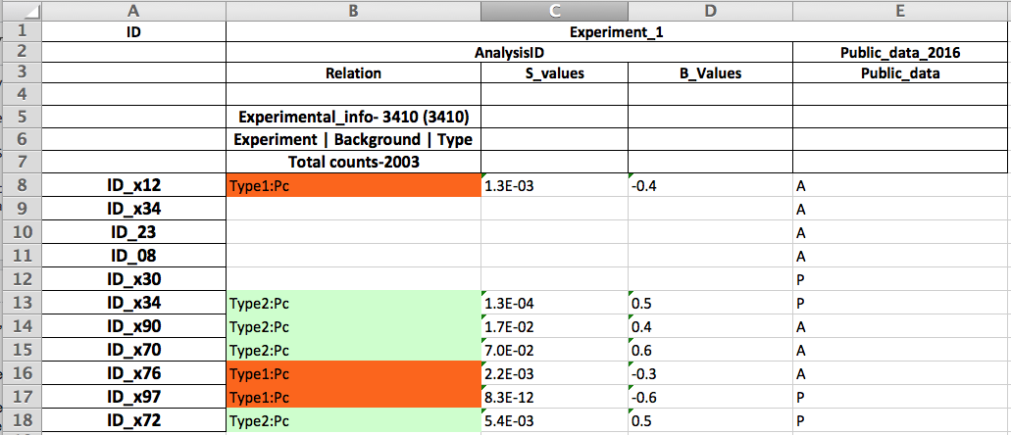Click the Total counts-2003 cell

[x=353, y=163]
